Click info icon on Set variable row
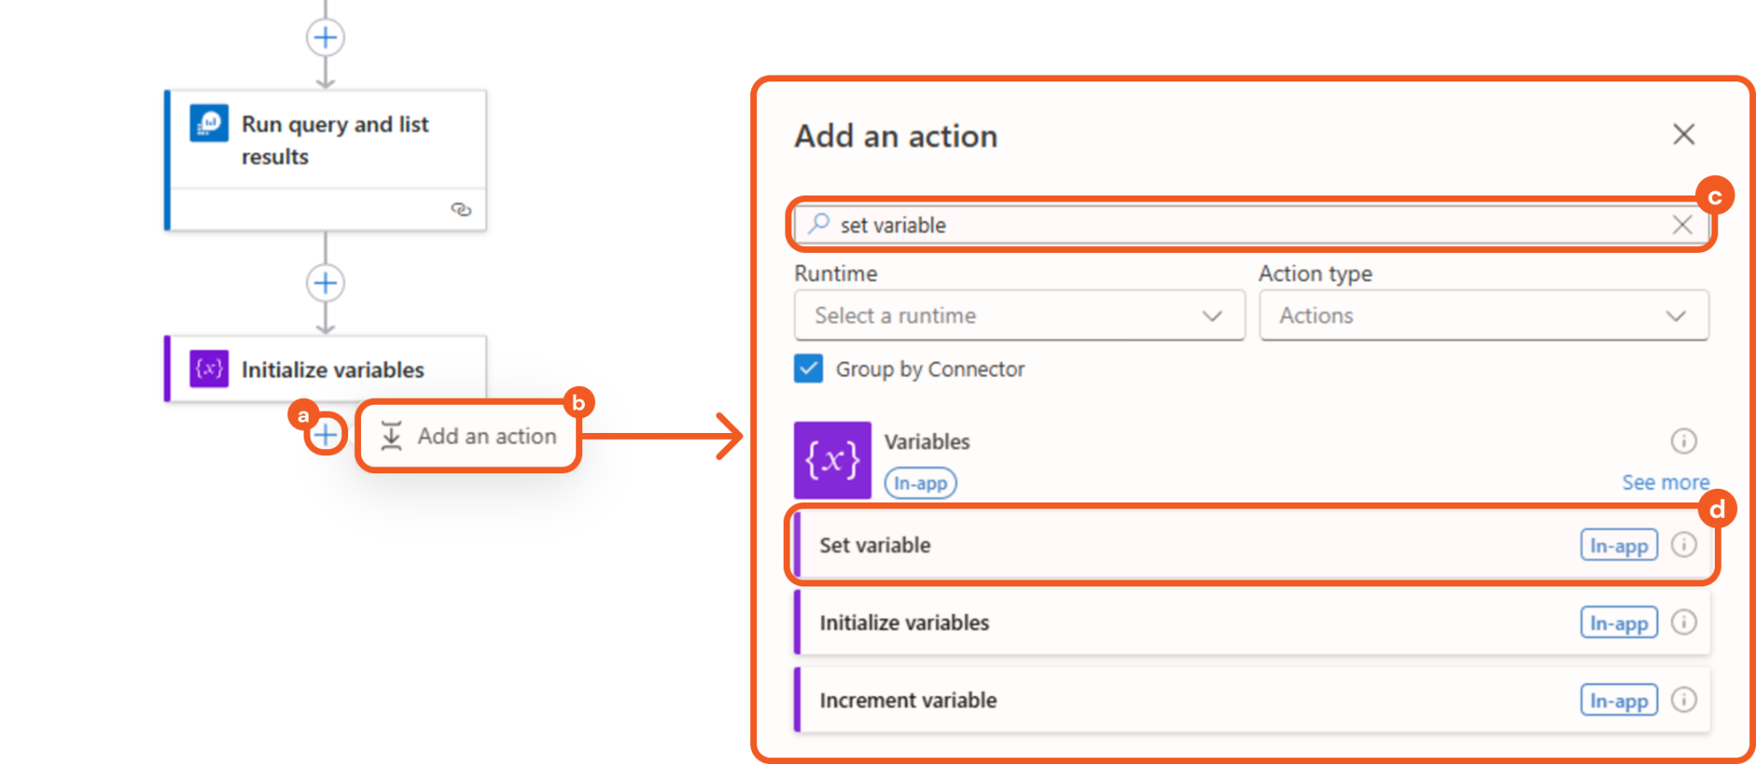The width and height of the screenshot is (1756, 764). 1683,545
